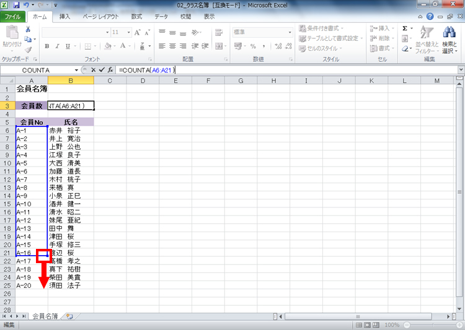Click the zoom slider in status bar
Screen dimensions: 465x330
tap(433, 325)
